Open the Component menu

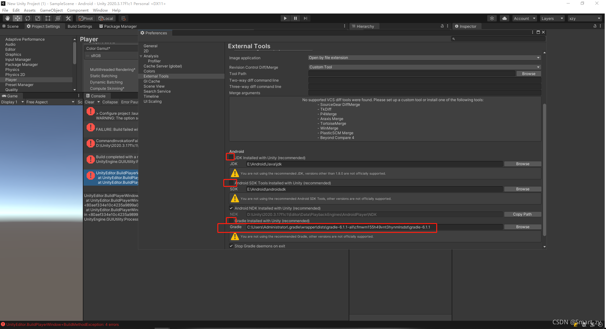click(78, 10)
